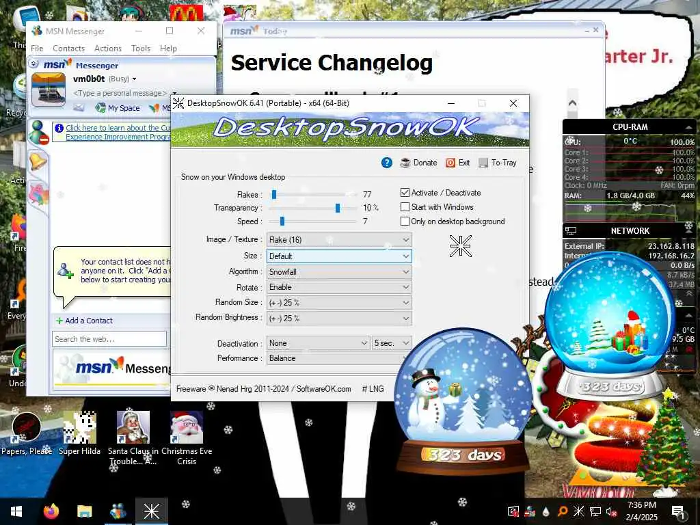Select the contacts tab icon in Messenger
The height and width of the screenshot is (525, 700).
pos(38,133)
